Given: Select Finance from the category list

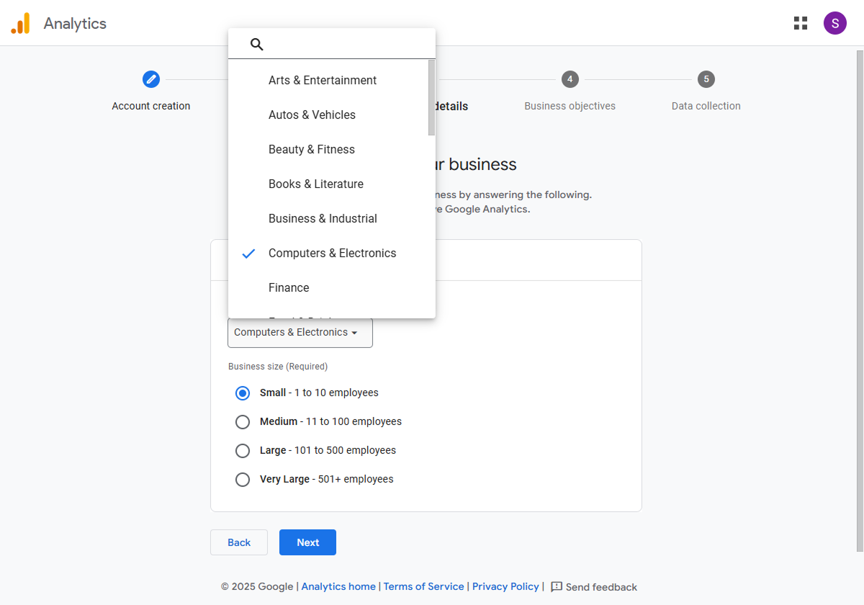Looking at the screenshot, I should [x=289, y=287].
